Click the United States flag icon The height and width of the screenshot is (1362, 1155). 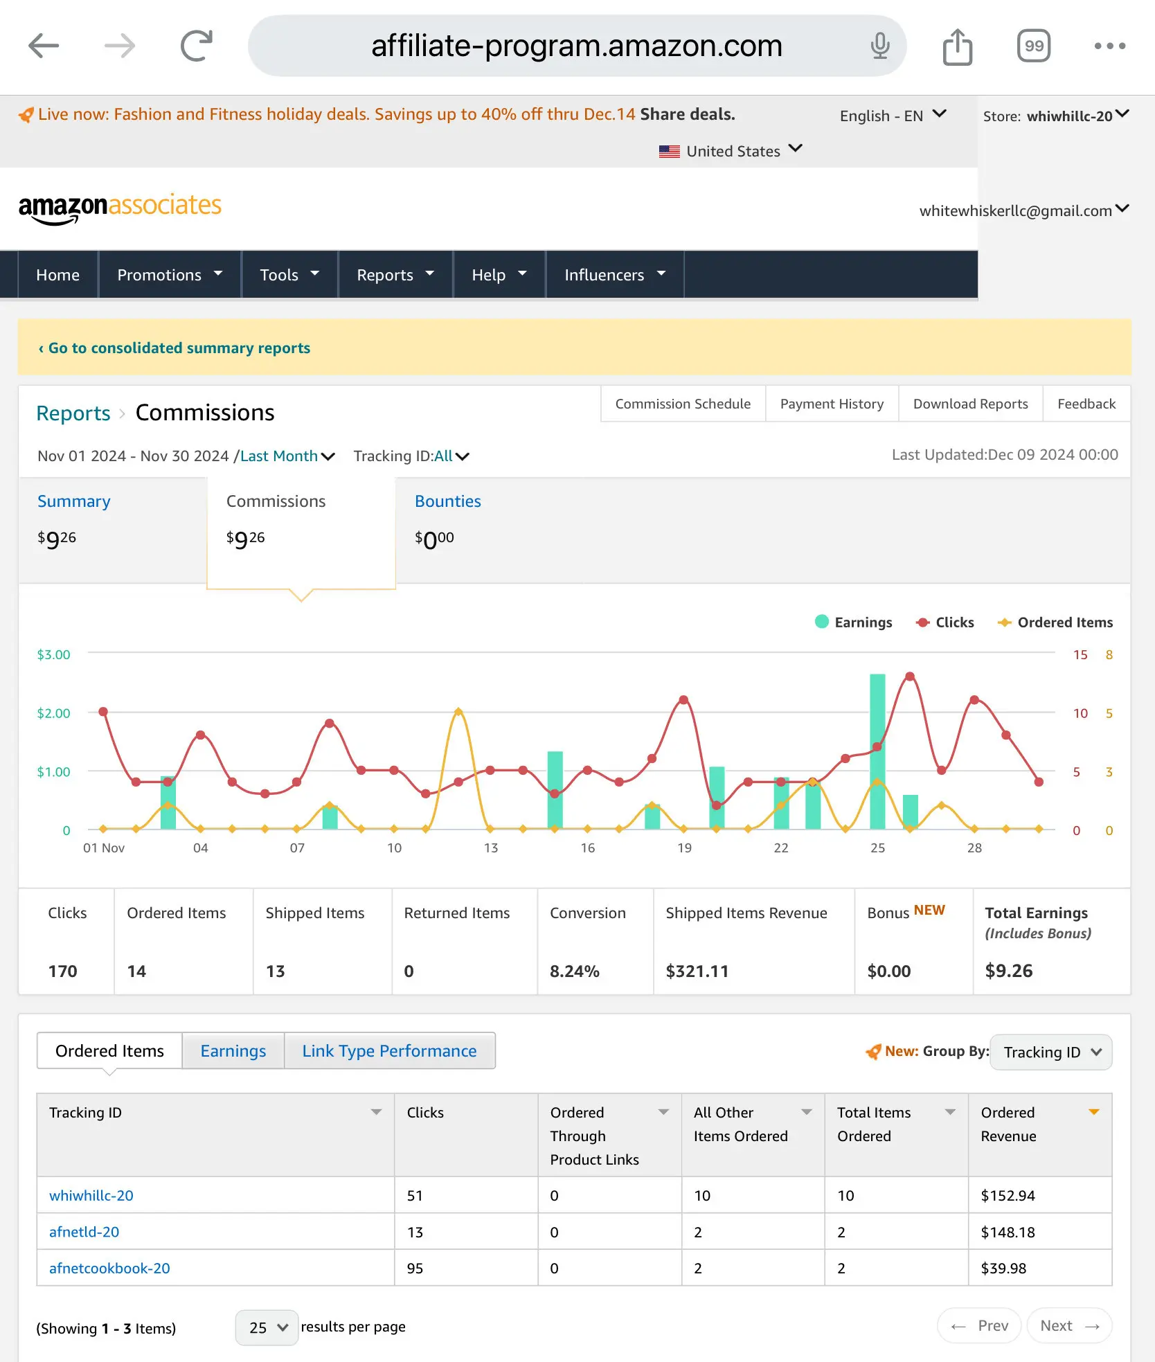[x=669, y=151]
